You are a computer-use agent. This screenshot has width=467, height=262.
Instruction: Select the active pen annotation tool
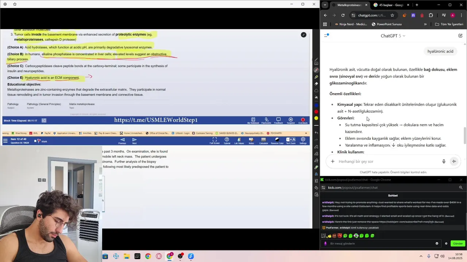coord(316,70)
